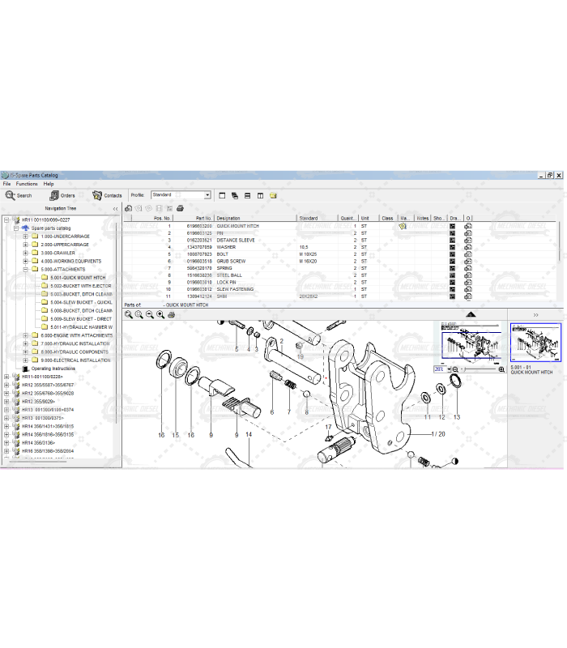The height and width of the screenshot is (648, 567).
Task: Collapse the 5.000-ATTACHMENTS tree node
Action: coord(26,269)
